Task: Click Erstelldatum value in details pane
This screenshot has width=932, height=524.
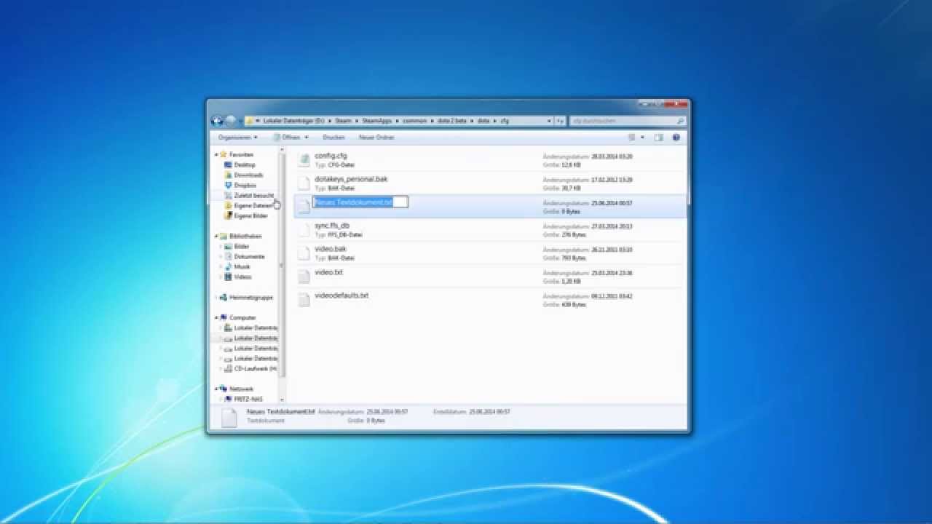Action: click(x=489, y=412)
